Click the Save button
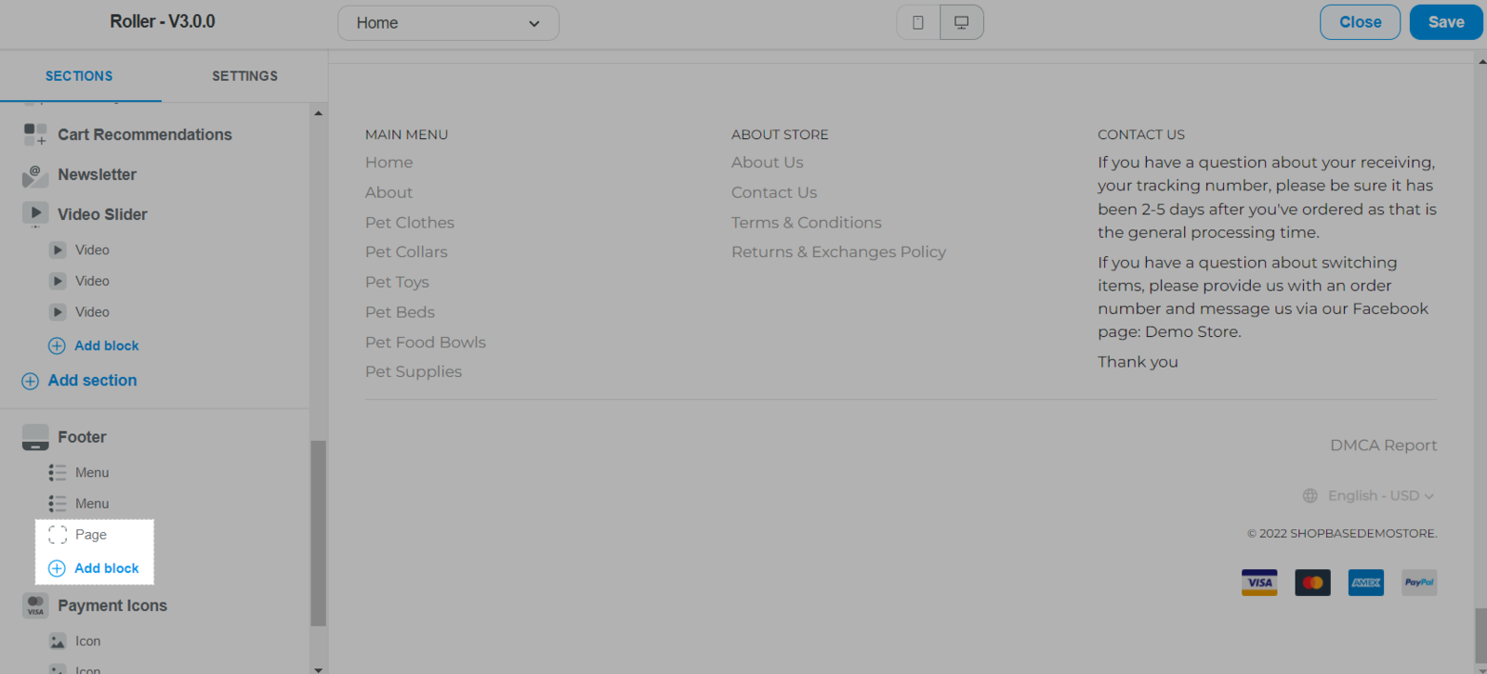The height and width of the screenshot is (674, 1487). tap(1446, 22)
